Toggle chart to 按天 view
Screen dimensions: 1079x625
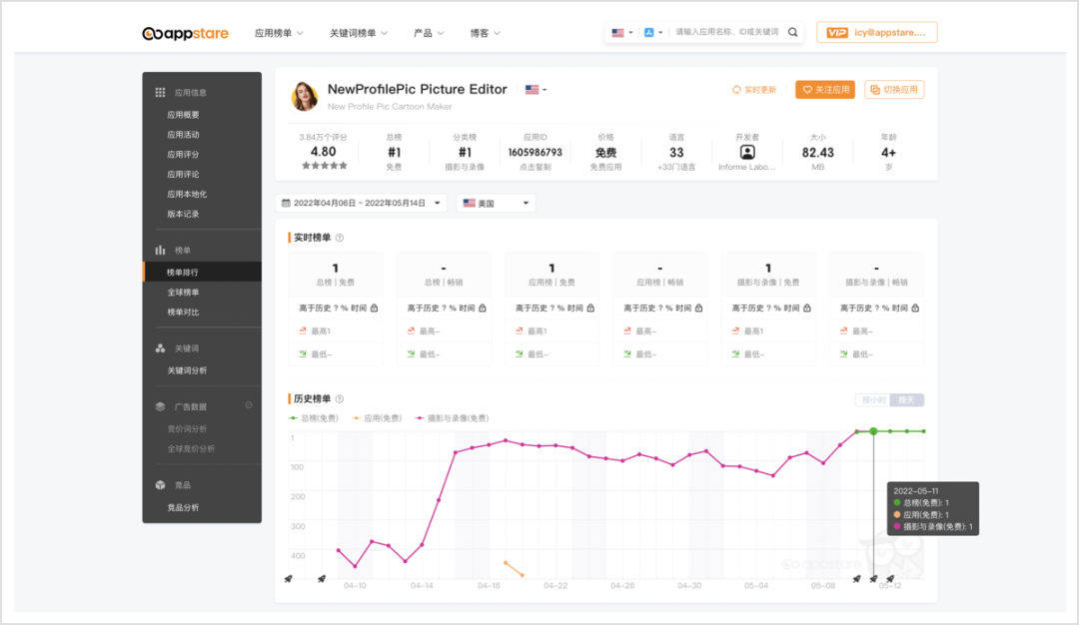click(907, 400)
